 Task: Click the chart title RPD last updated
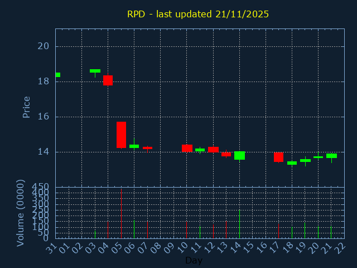tap(198, 14)
